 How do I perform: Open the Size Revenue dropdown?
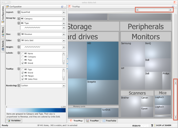coord(64,34)
